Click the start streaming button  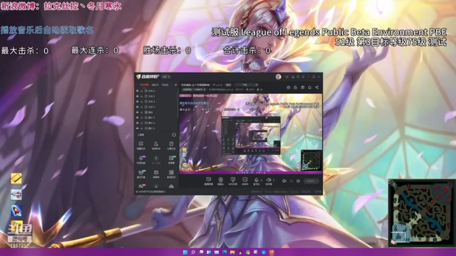[311, 181]
